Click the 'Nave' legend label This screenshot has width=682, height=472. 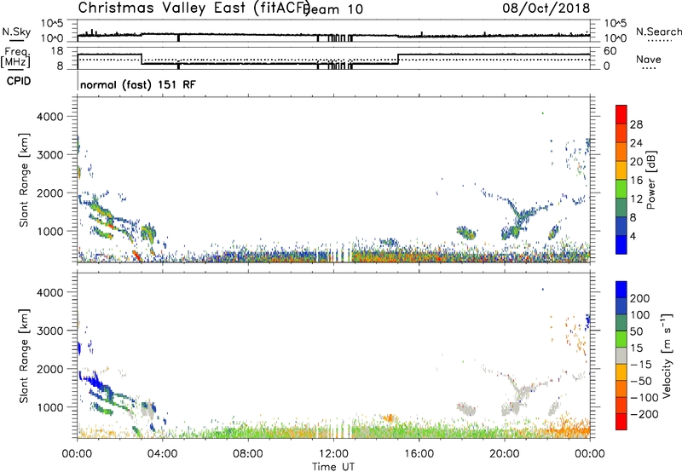[x=648, y=60]
